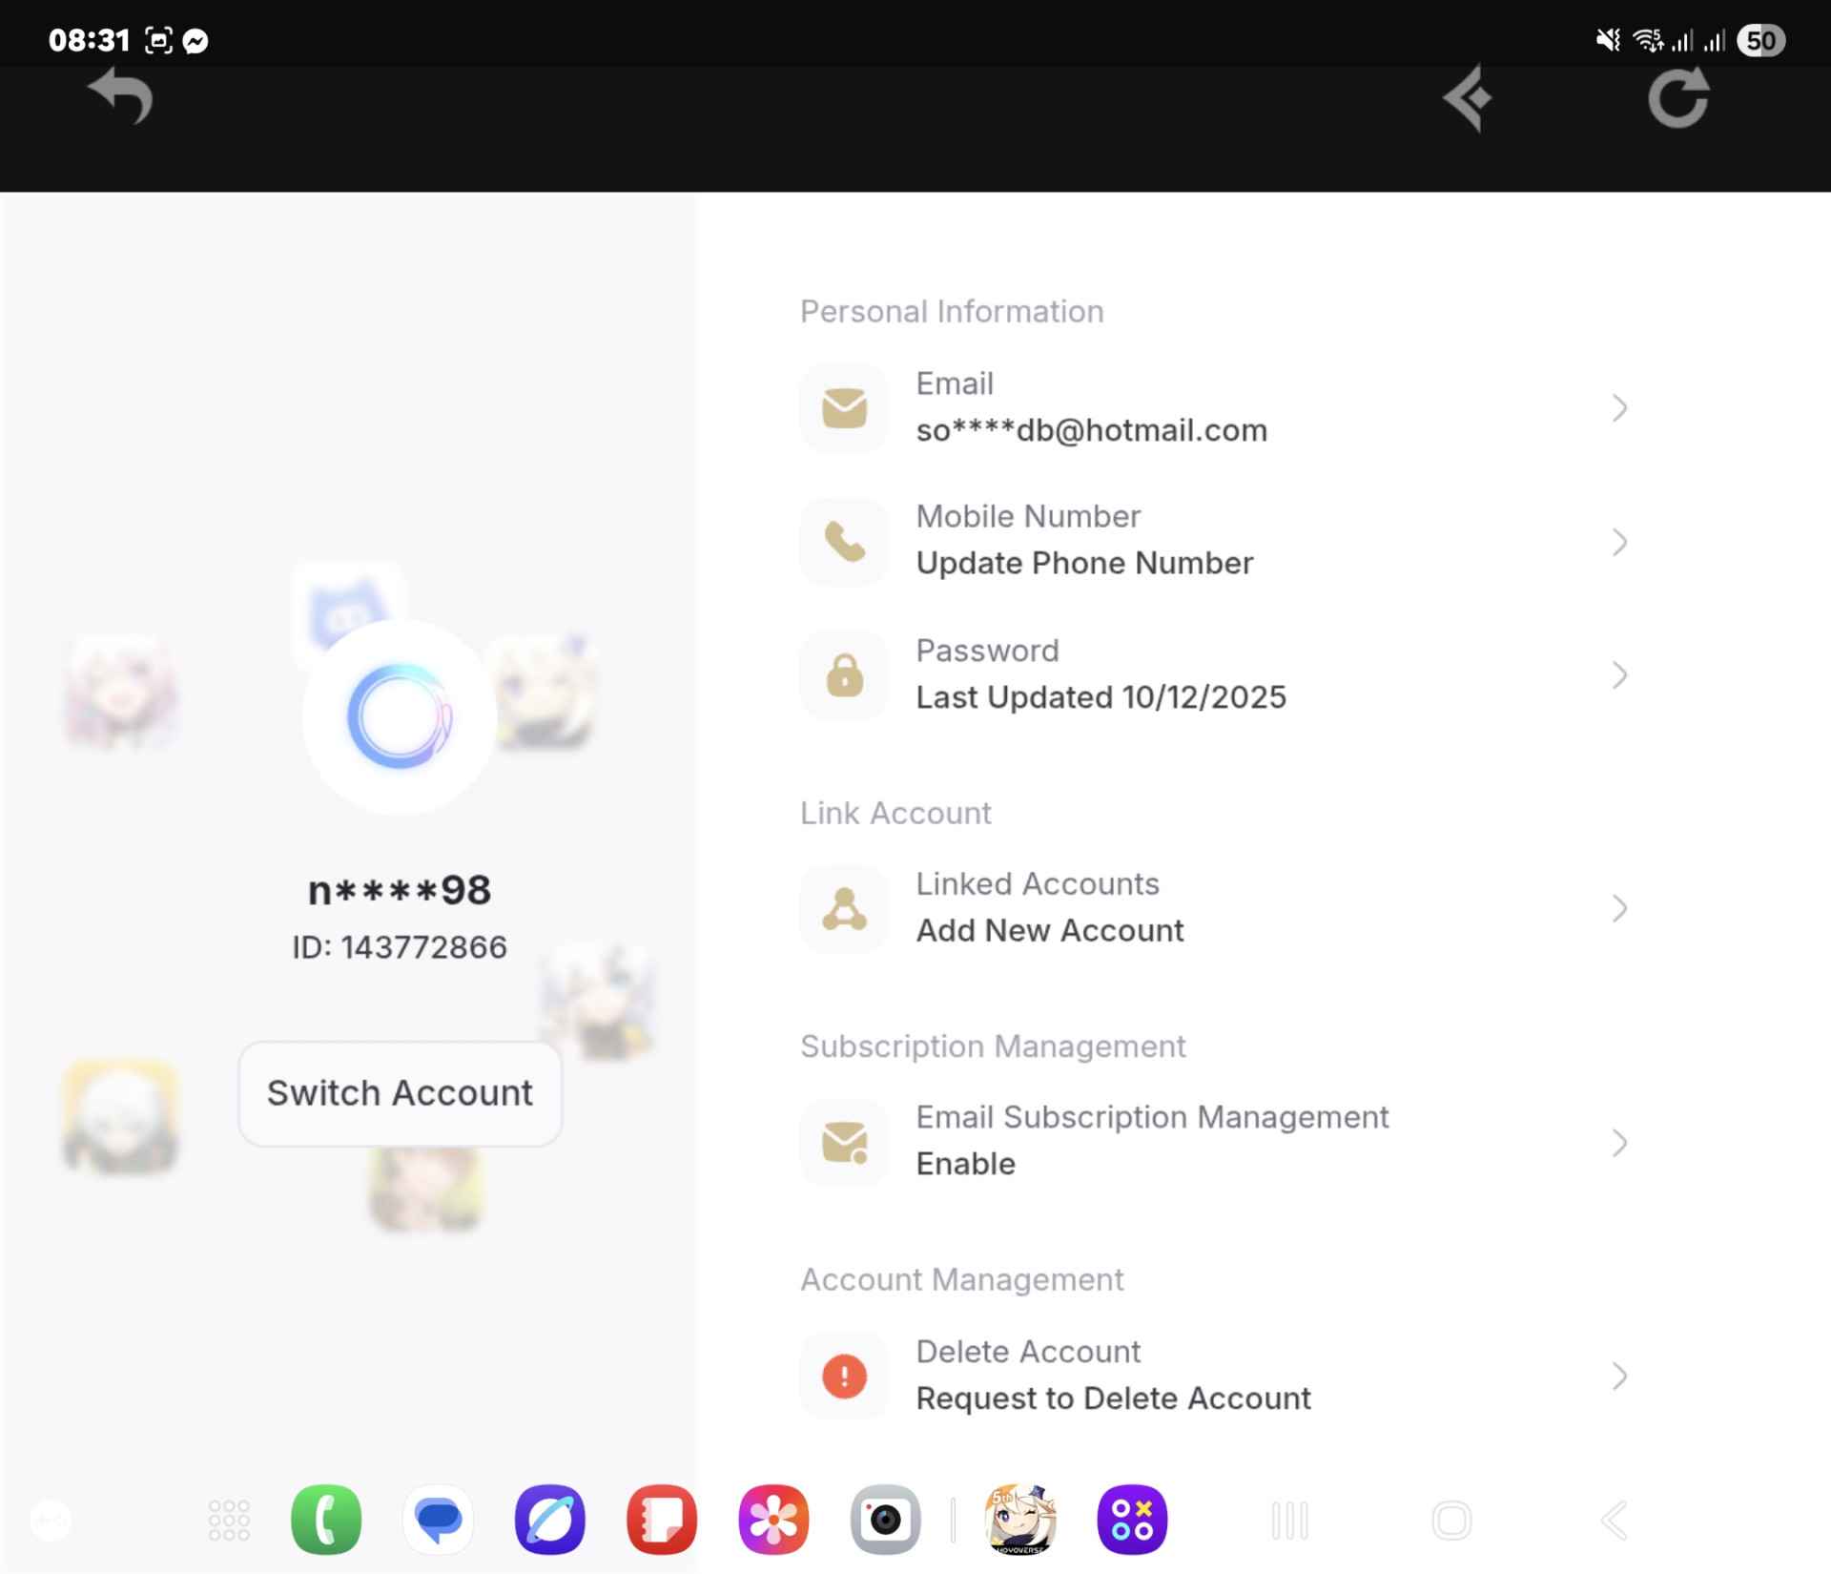Expand the Password row chevron
The width and height of the screenshot is (1831, 1574).
click(1619, 675)
